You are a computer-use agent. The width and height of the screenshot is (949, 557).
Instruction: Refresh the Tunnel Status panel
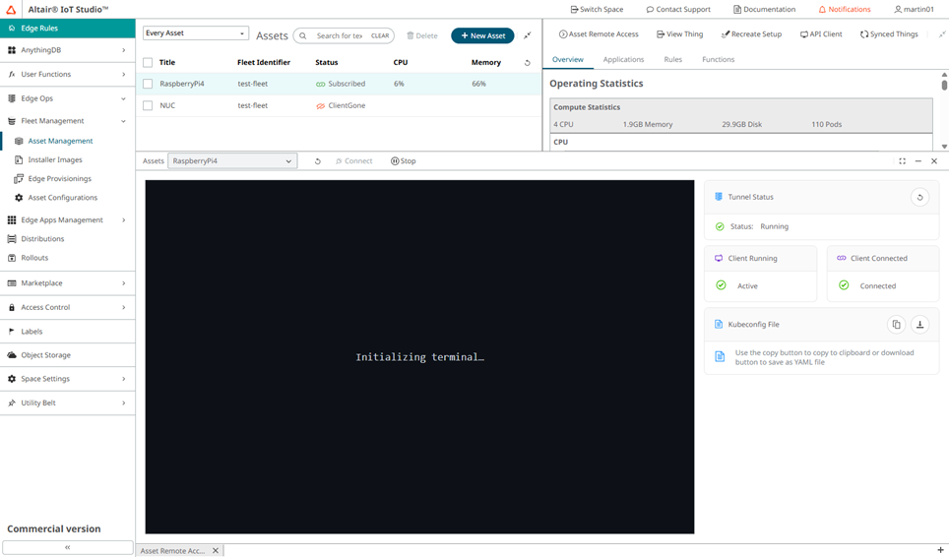tap(919, 197)
